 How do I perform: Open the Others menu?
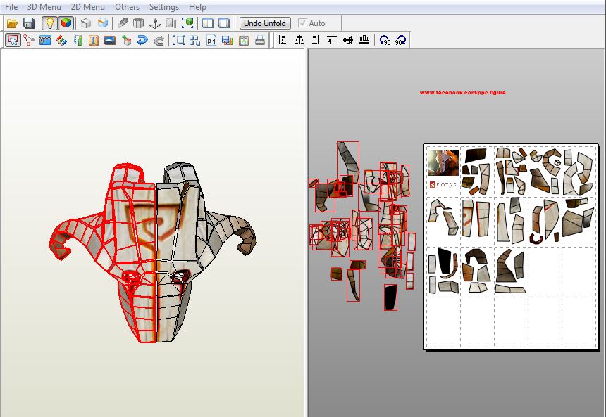coord(127,7)
